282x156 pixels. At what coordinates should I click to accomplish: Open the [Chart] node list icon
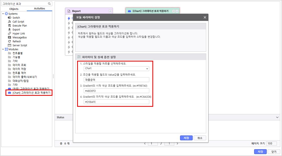point(174,11)
